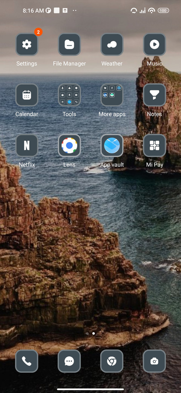Viewport: 181px width, 393px height.
Task: Open the More apps folder
Action: tap(112, 95)
